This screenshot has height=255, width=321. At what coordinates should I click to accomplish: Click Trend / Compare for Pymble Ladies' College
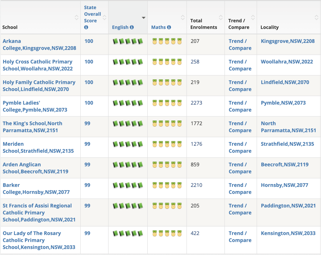click(240, 106)
